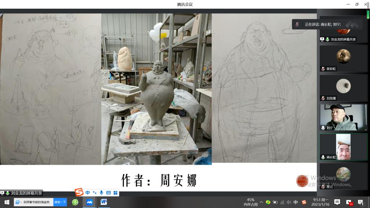Open the Windows Start menu
The width and height of the screenshot is (370, 208).
pyautogui.click(x=7, y=202)
